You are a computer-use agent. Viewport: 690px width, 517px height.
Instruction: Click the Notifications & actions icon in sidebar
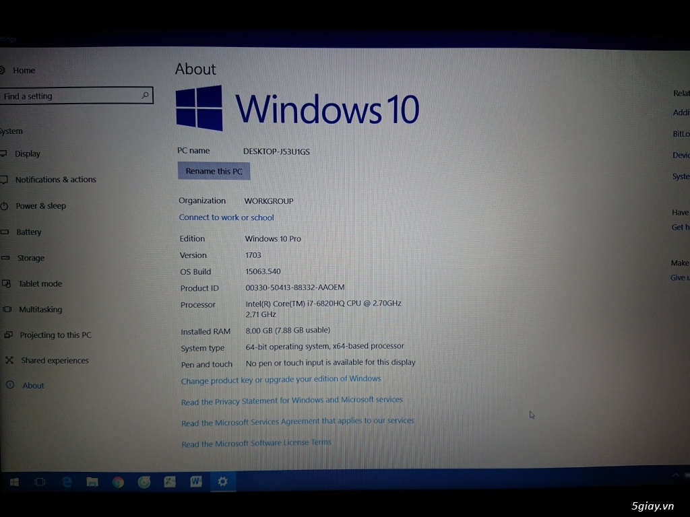3,179
